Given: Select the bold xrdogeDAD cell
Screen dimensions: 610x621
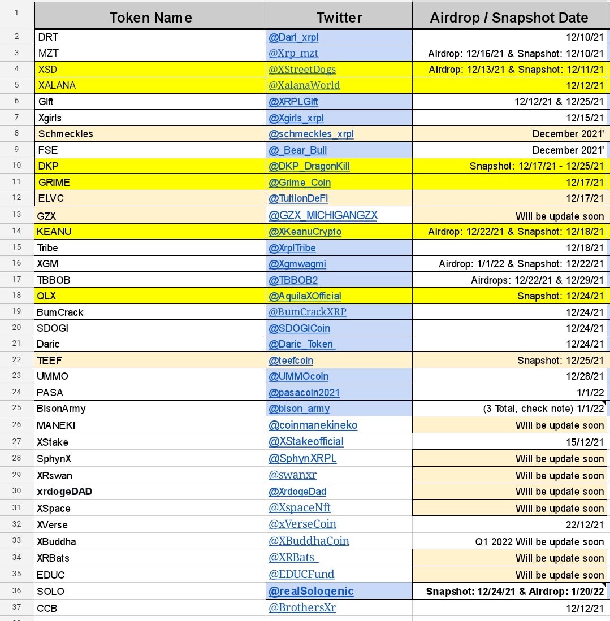Looking at the screenshot, I should click(150, 492).
